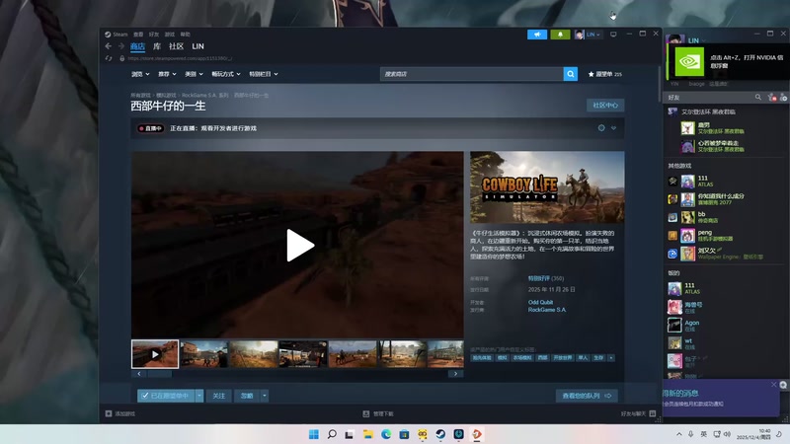Collapse the live broadcast section chevron
The image size is (790, 444).
coord(613,128)
